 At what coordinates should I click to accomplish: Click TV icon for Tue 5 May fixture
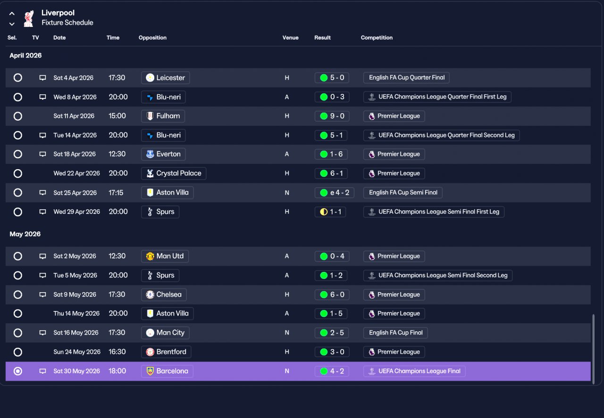tap(42, 275)
